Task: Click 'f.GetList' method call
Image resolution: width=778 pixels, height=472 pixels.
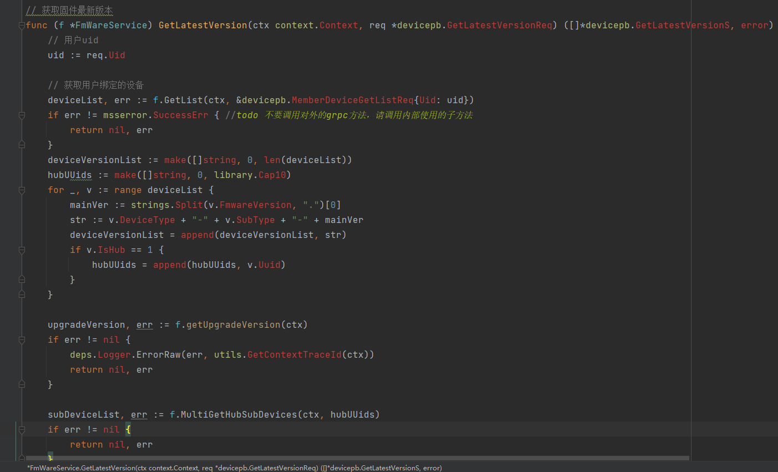Action: tap(178, 100)
